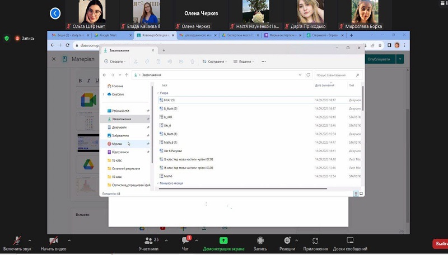Expand the address bar history chevron
Screen dimensions: 448x255
pos(300,75)
